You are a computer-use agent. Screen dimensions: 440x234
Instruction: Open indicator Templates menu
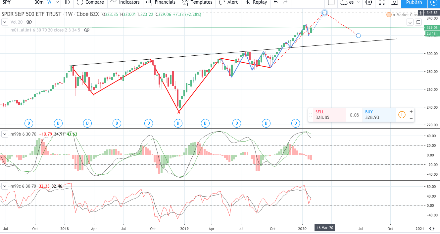(197, 2)
